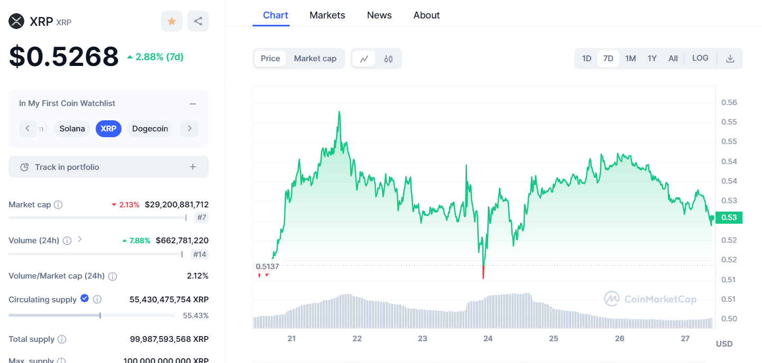Open the About tab
The image size is (762, 363).
pyautogui.click(x=426, y=15)
